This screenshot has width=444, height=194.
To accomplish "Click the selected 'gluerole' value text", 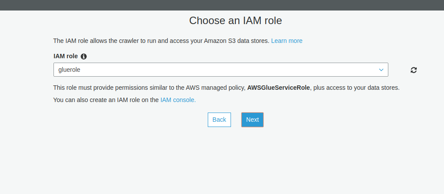I will 69,70.
